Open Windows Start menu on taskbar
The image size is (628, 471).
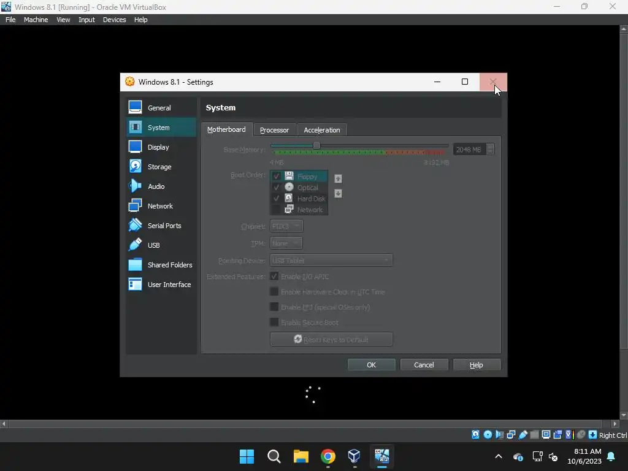point(247,456)
